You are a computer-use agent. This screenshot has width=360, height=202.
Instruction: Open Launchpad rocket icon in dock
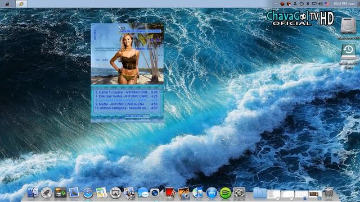(x=46, y=192)
